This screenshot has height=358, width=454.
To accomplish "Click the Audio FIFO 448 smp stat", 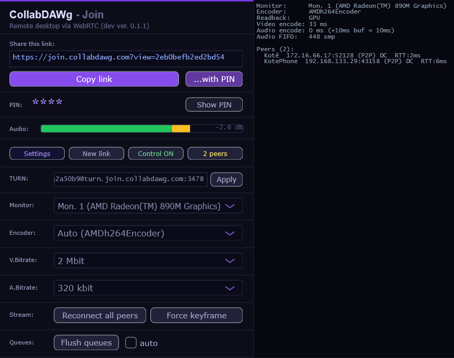I will pyautogui.click(x=295, y=37).
